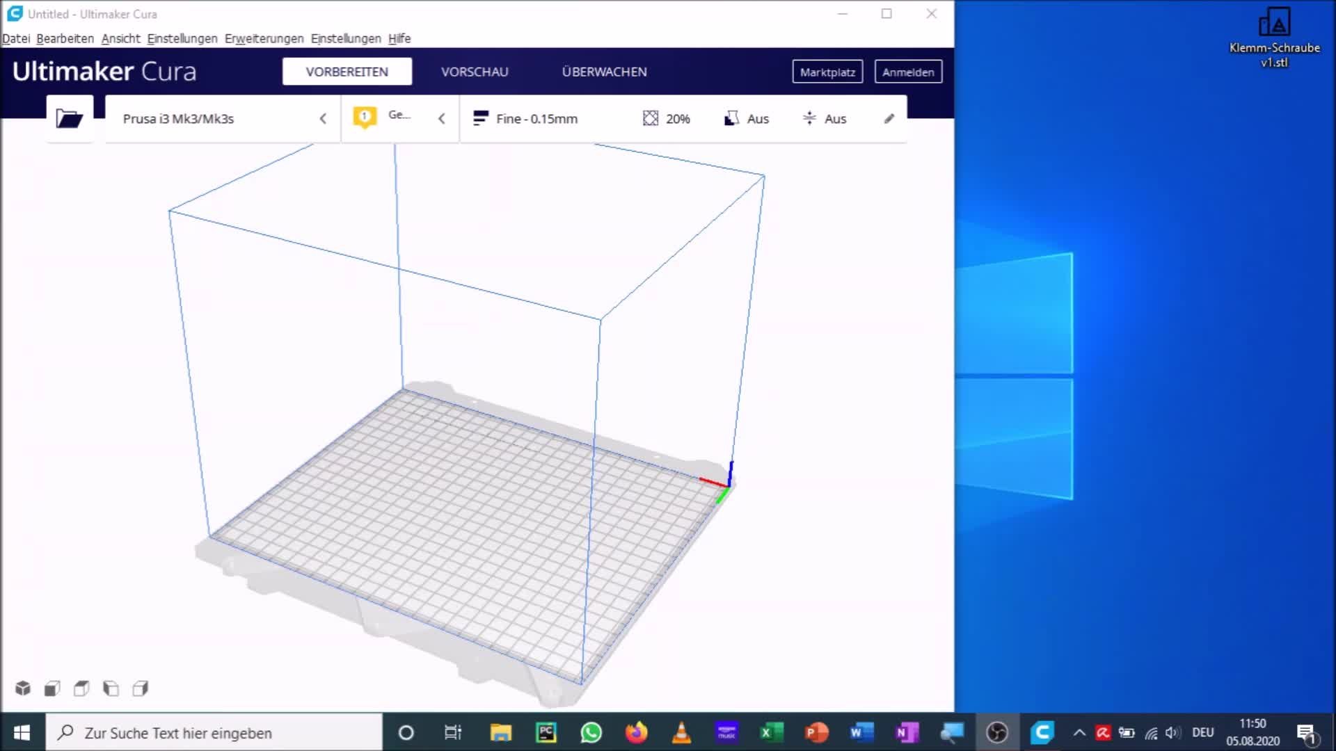Switch camera to the right side view icon

tap(141, 688)
